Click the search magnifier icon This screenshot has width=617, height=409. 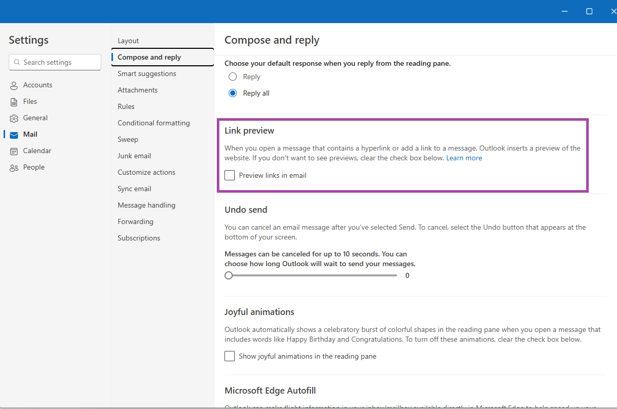pos(17,62)
